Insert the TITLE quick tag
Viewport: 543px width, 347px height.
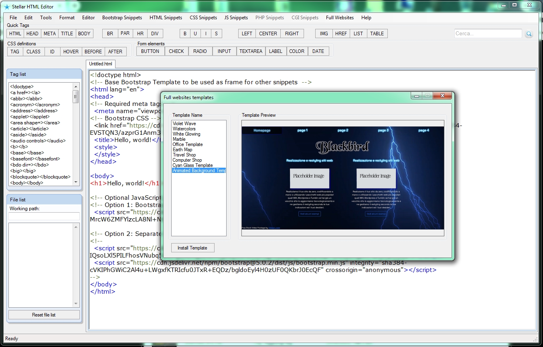point(67,34)
